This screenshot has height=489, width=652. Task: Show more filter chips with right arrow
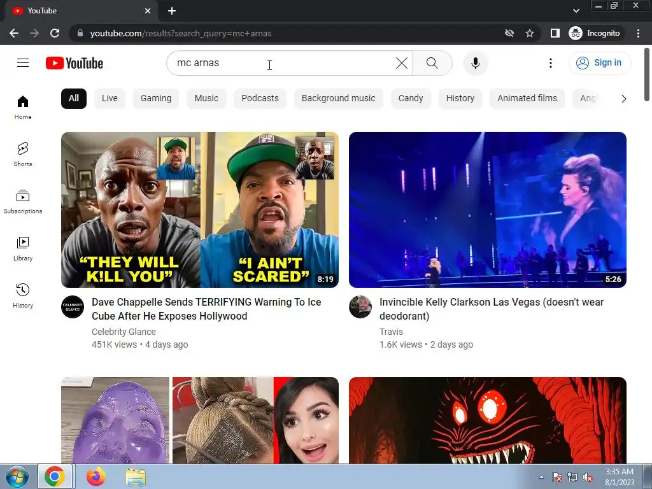[623, 99]
